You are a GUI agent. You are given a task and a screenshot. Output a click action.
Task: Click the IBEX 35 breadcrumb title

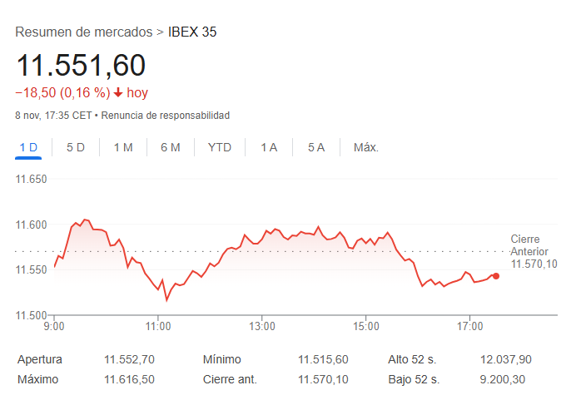(192, 32)
